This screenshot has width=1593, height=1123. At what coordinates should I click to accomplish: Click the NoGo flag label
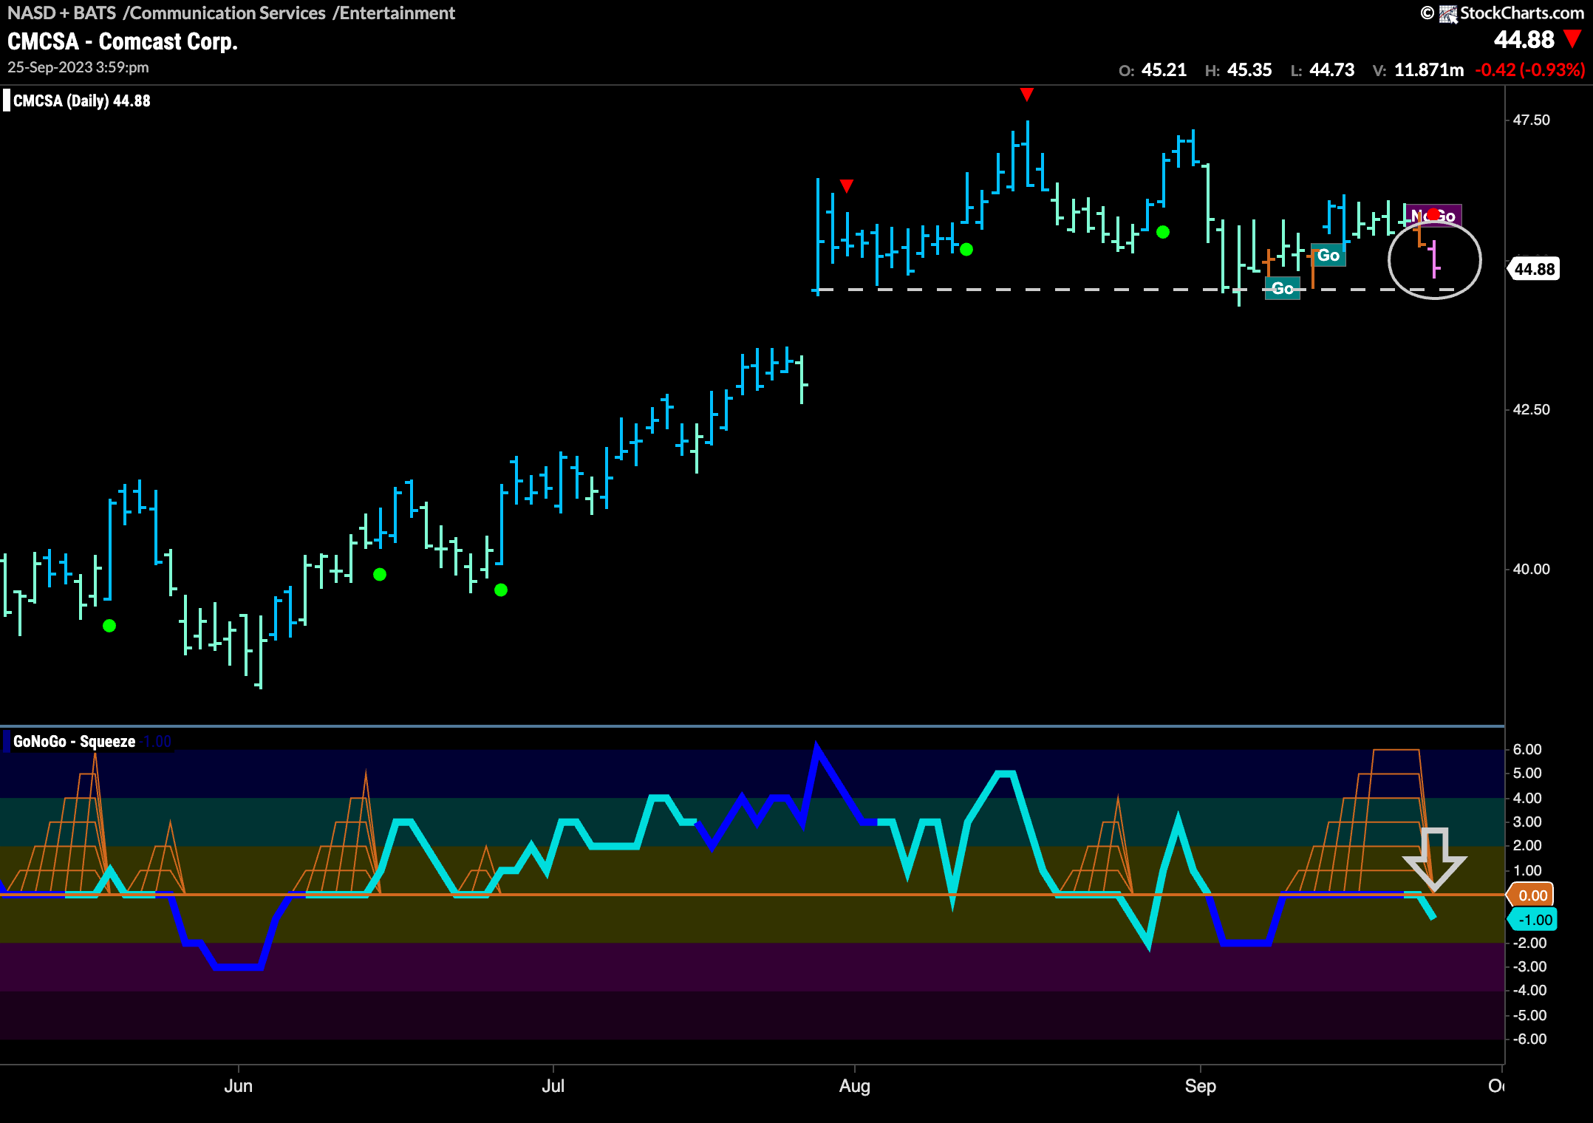click(1433, 216)
